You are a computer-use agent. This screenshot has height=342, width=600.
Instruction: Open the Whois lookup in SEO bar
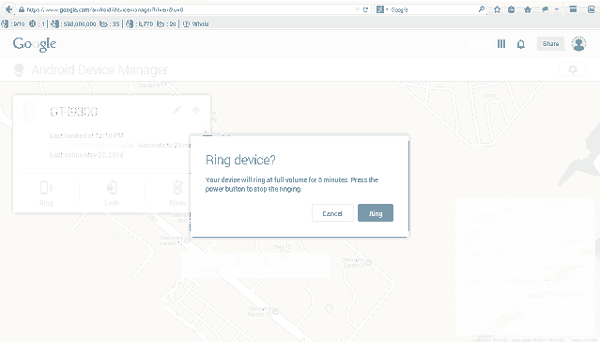[x=196, y=24]
